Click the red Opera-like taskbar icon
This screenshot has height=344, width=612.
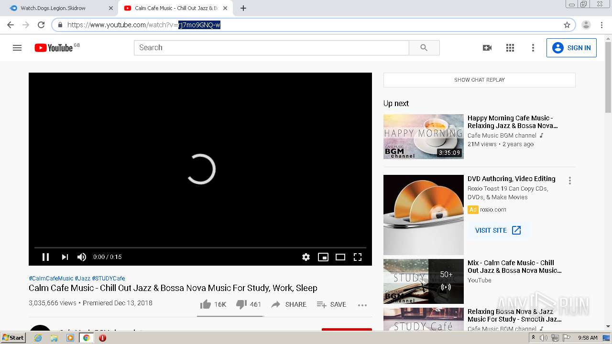[102, 338]
